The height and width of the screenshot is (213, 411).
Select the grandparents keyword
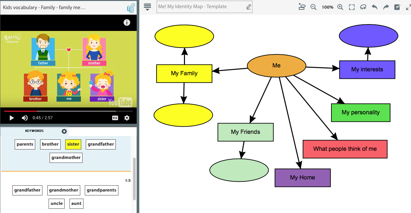click(x=101, y=190)
